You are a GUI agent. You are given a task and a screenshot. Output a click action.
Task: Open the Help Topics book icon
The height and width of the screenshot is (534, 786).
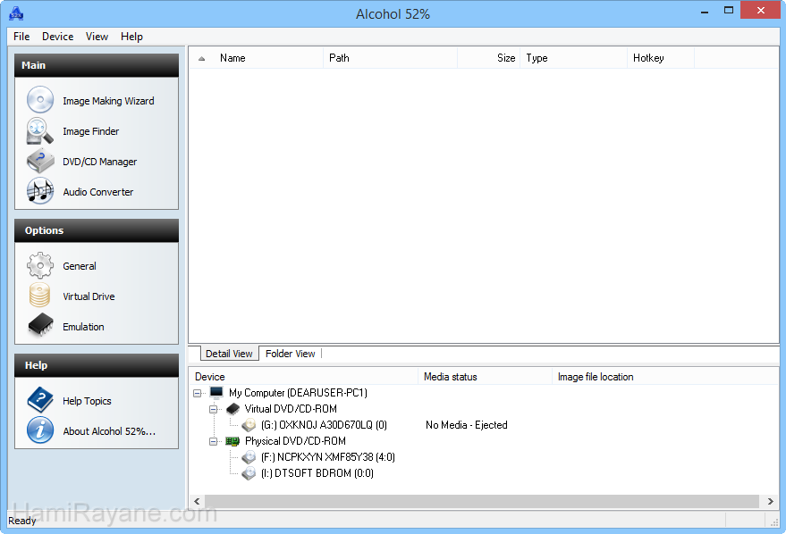tap(40, 400)
